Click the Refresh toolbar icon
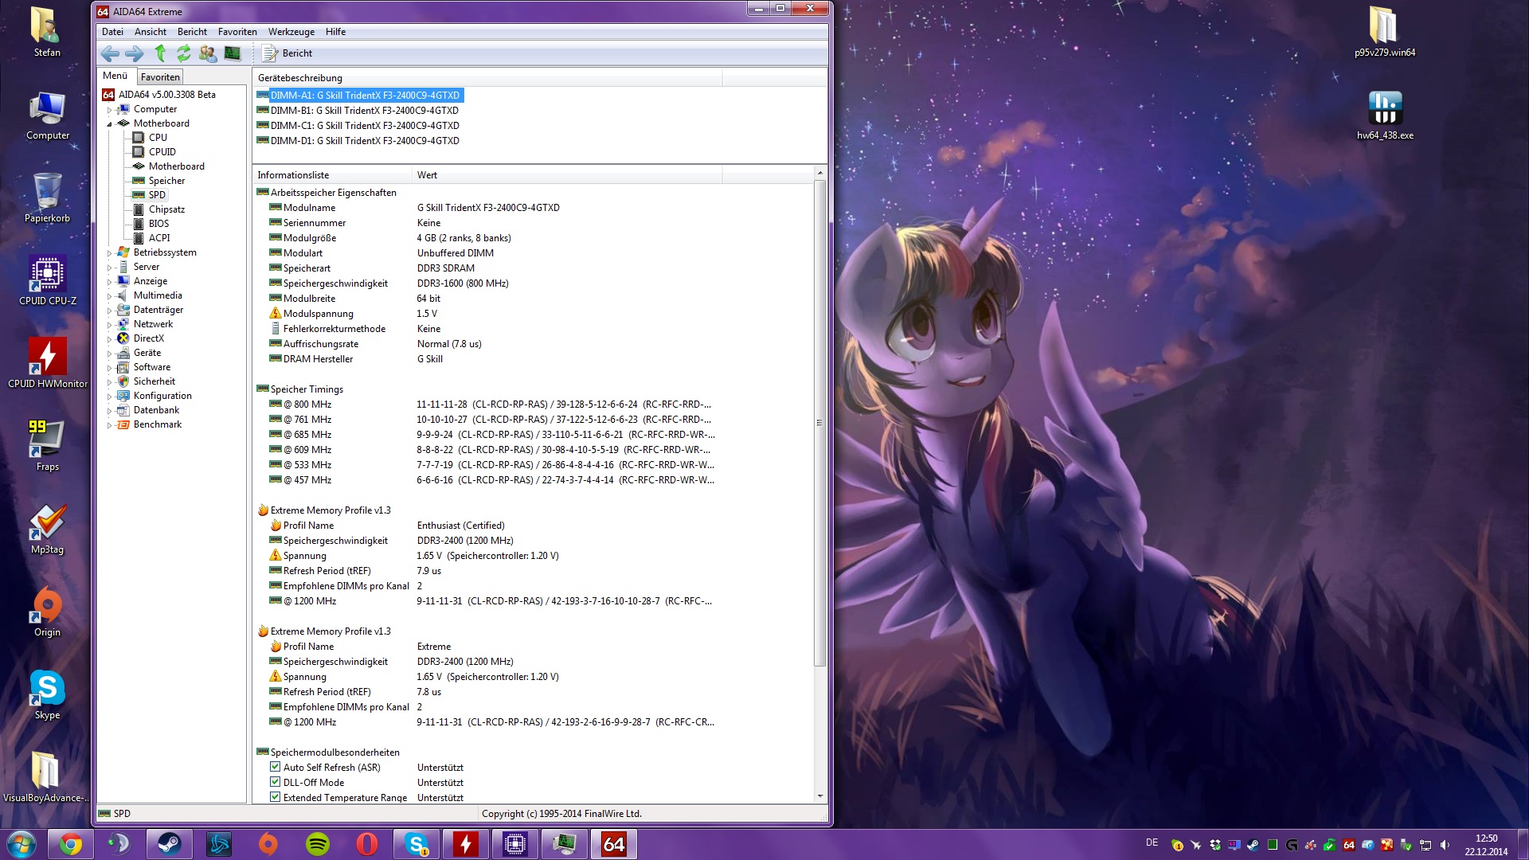The width and height of the screenshot is (1529, 860). 184,53
